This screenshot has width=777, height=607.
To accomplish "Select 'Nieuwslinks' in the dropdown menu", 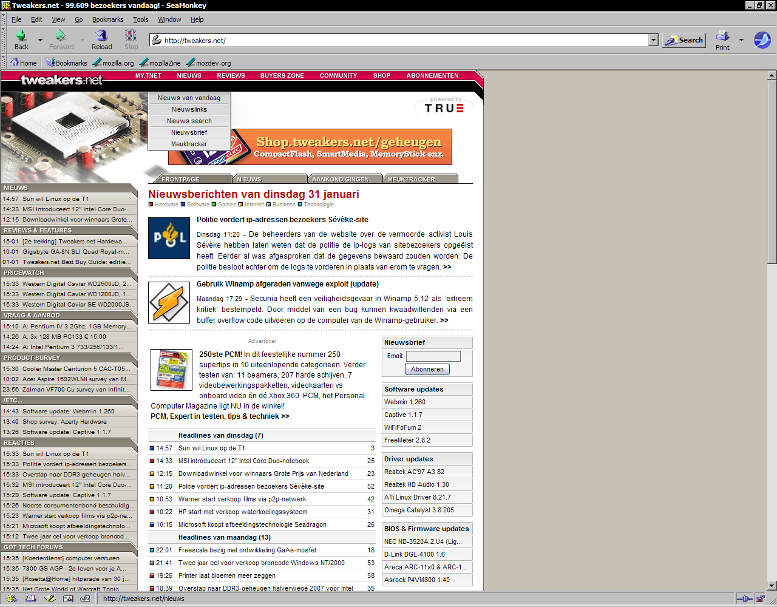I will 189,109.
